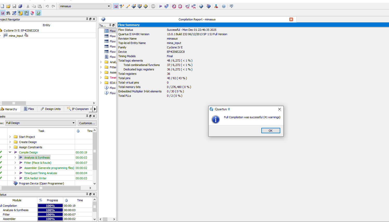Expand the red TimeQuest report folder
This screenshot has height=222, width=389.
[101, 78]
